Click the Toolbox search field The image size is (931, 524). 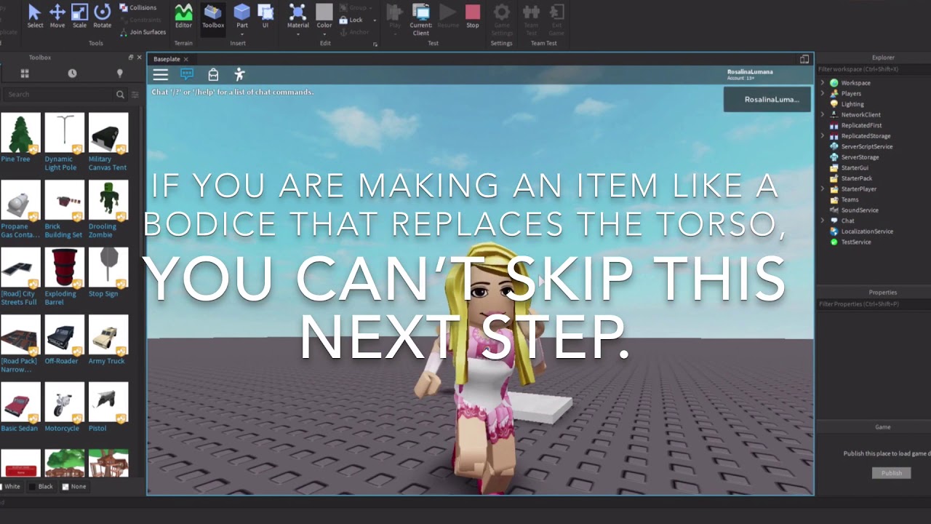[x=58, y=95]
